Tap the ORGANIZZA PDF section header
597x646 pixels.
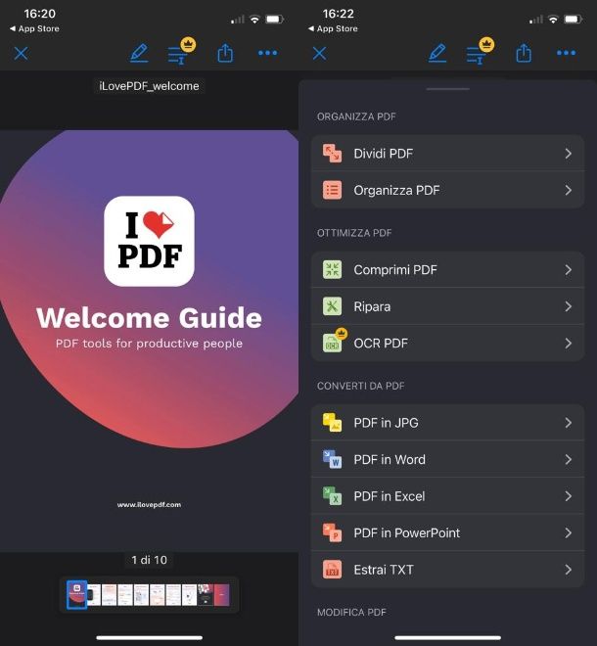356,116
